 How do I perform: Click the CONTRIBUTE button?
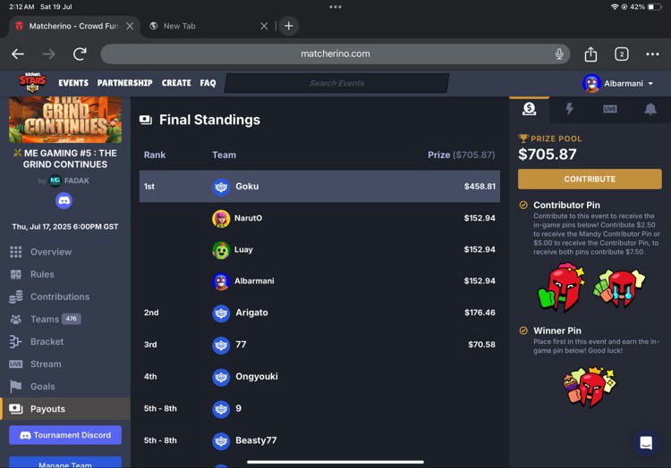[x=590, y=179]
